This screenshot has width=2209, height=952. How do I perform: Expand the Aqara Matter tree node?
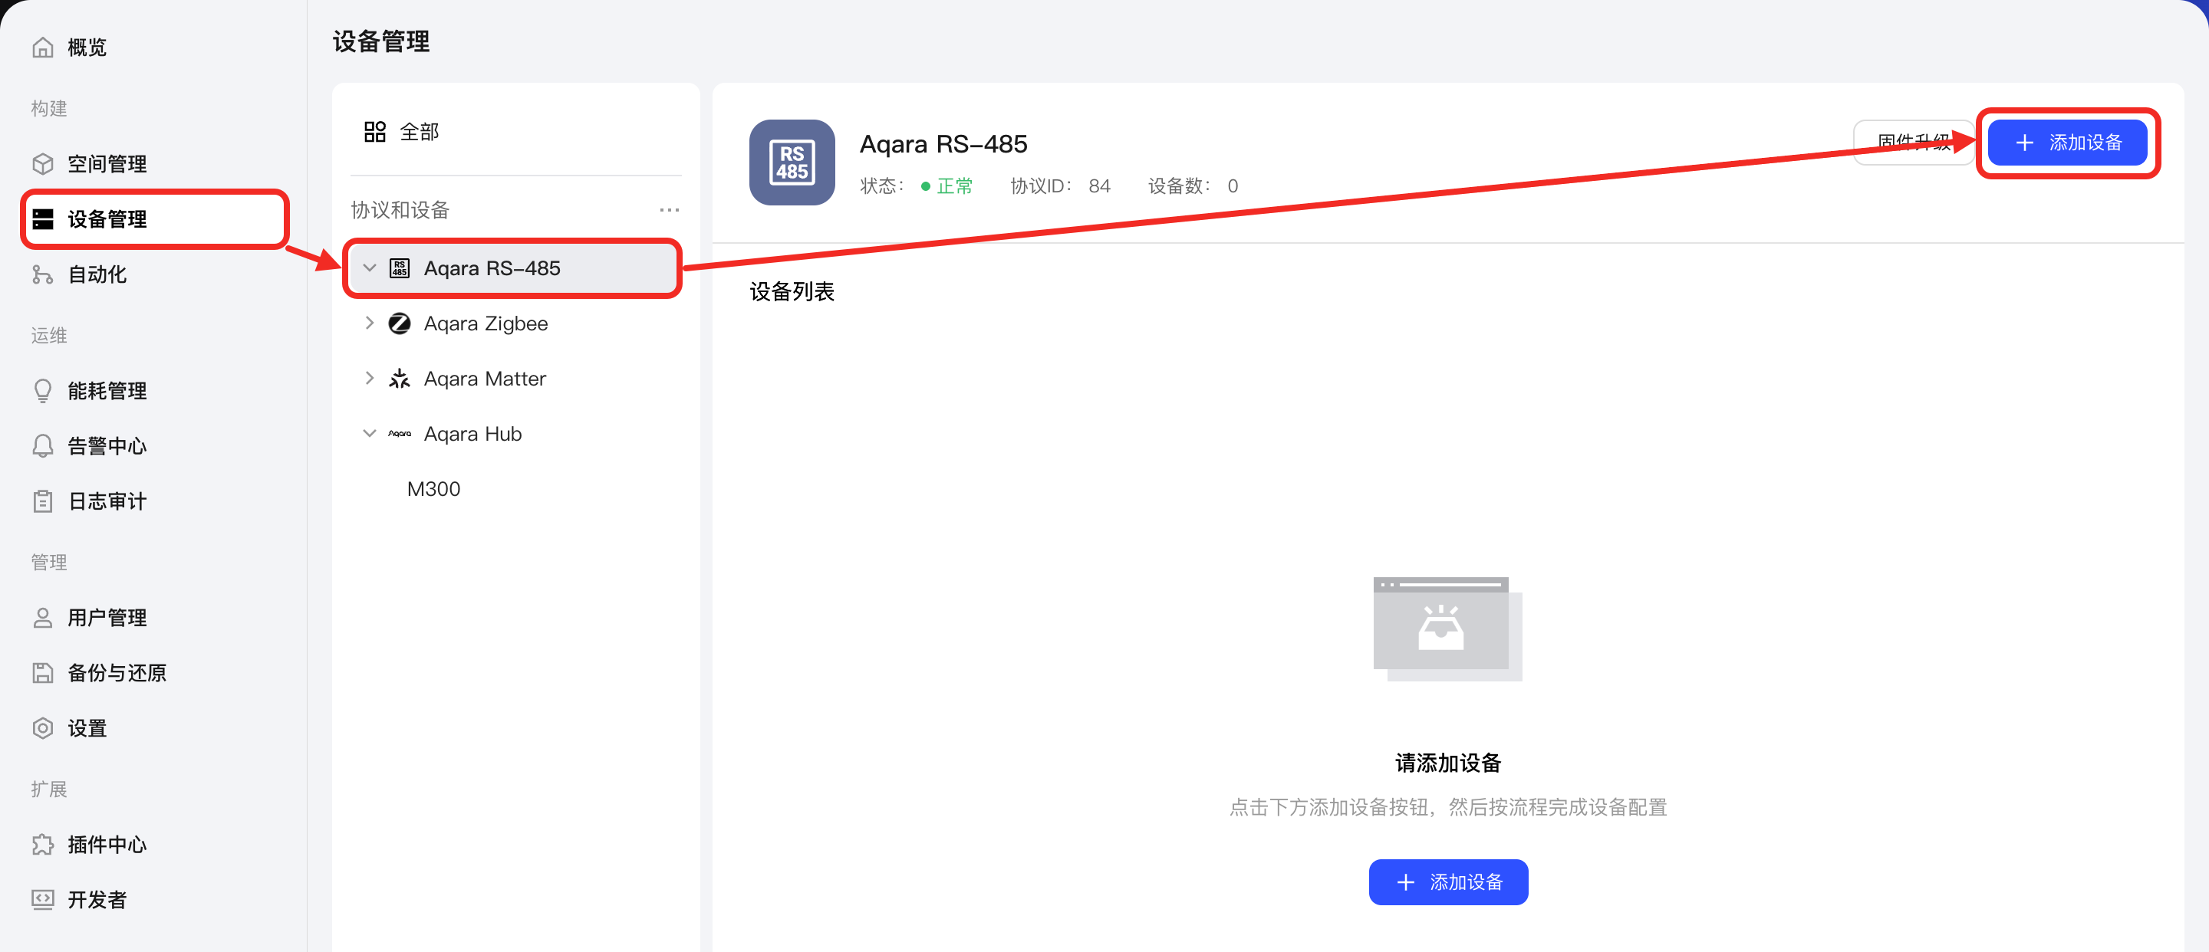(370, 379)
